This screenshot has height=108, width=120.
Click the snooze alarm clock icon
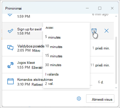(94, 31)
